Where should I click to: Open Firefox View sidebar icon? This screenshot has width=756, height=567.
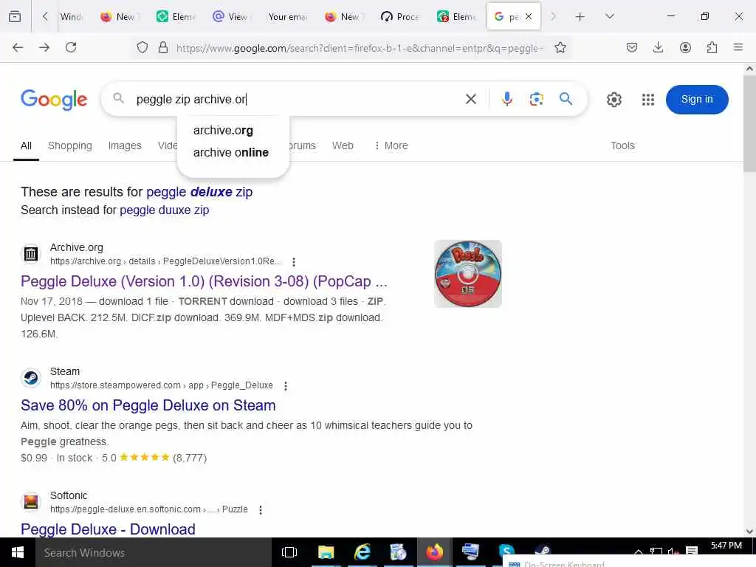[15, 16]
